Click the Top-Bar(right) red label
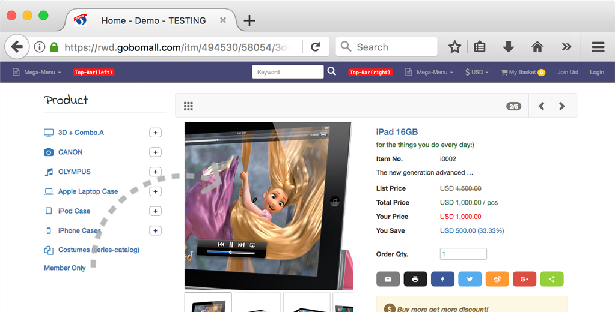615x312 pixels. tap(370, 72)
